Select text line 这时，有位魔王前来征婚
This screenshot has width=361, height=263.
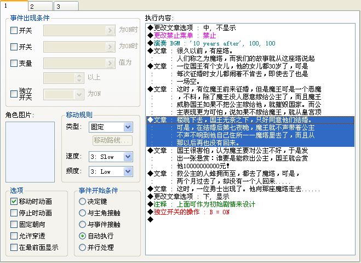[250, 89]
